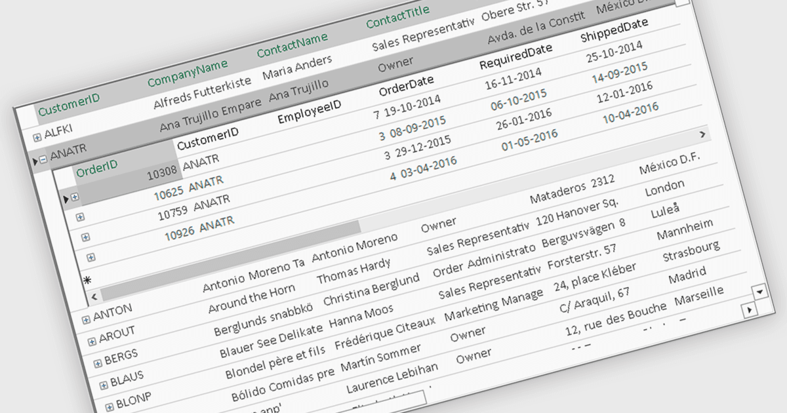
Task: Select required date 26-01-2016
Action: click(x=524, y=120)
